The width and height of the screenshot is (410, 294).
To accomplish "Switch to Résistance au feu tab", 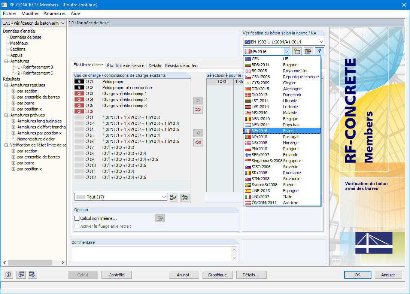I will [x=181, y=66].
